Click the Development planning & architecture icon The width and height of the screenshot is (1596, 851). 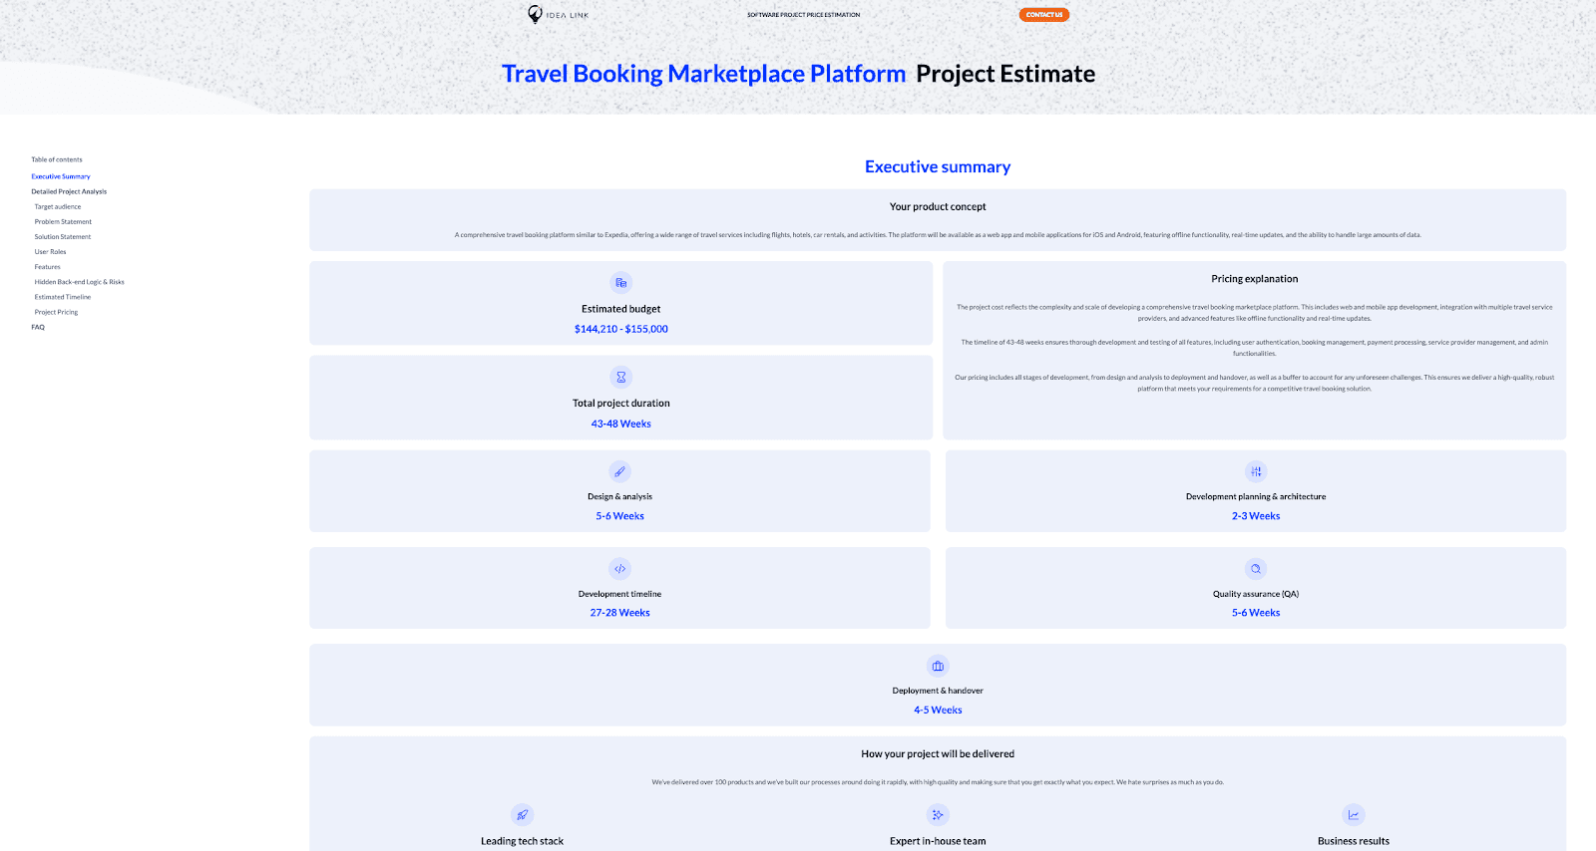[1256, 471]
